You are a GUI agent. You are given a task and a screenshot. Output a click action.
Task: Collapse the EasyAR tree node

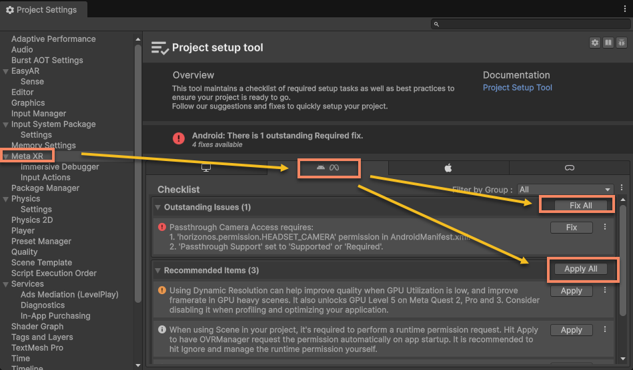point(5,71)
